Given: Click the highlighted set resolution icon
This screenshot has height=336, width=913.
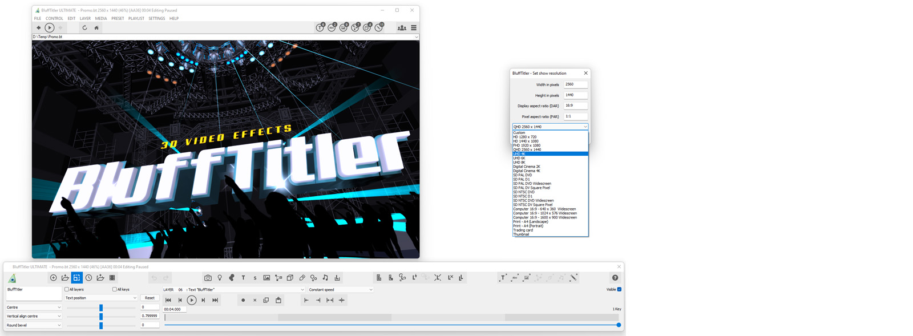Looking at the screenshot, I should coord(76,278).
